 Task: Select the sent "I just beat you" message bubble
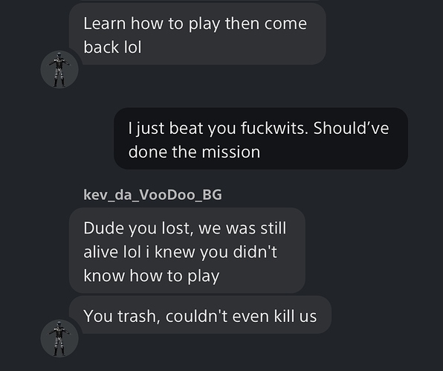[261, 138]
